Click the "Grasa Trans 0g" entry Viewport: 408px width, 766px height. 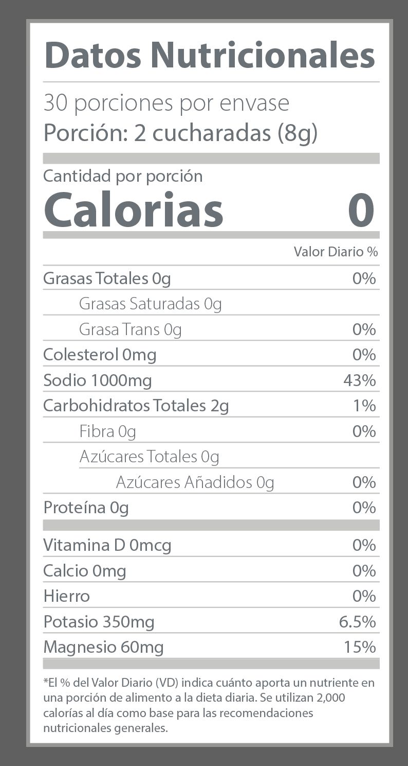[131, 329]
